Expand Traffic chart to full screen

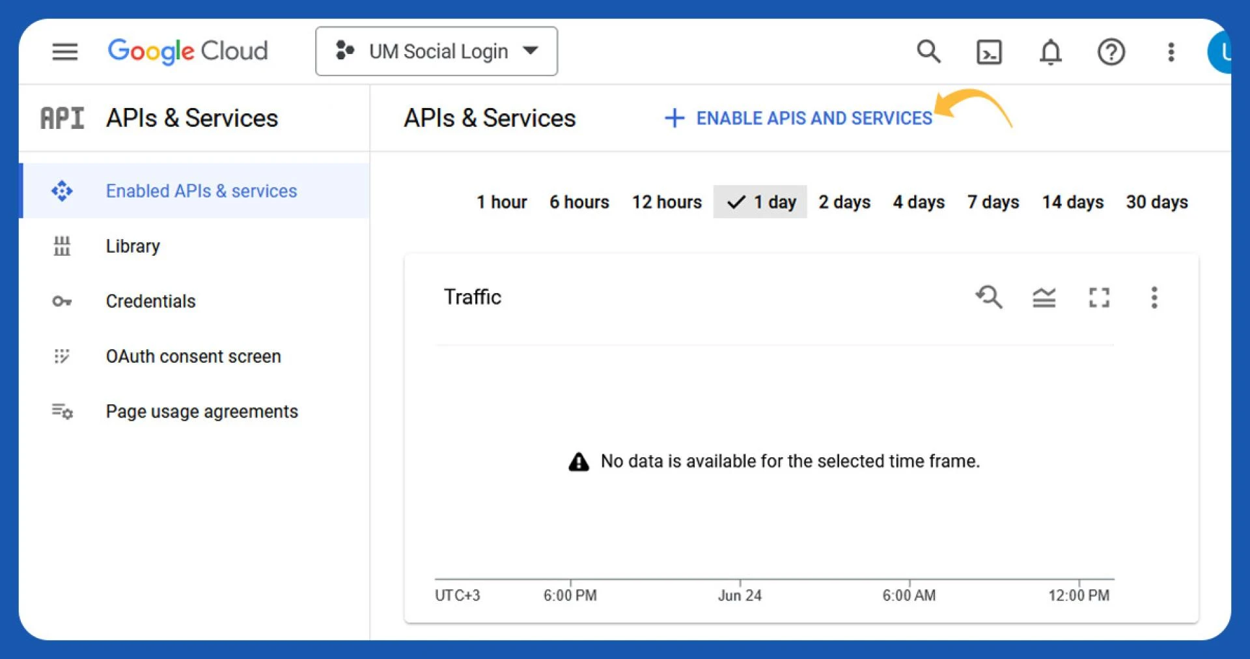[1099, 298]
